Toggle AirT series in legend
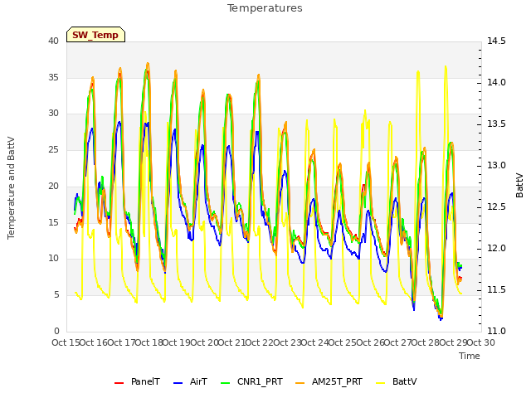The width and height of the screenshot is (531, 398). tap(190, 381)
